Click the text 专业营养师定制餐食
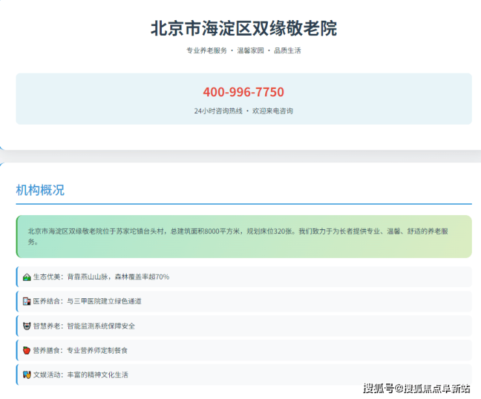This screenshot has height=399, width=481. pyautogui.click(x=97, y=350)
